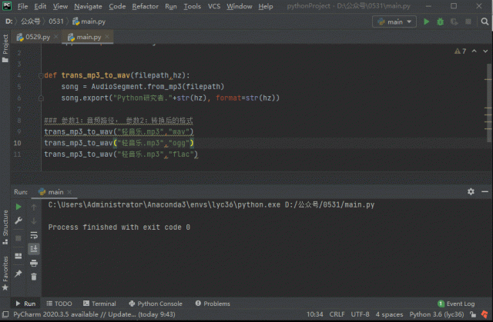
Task: Print console output using the printer icon
Action: 34,263
